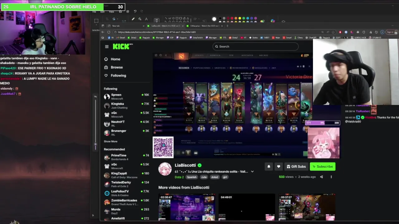This screenshot has height=224, width=399.
Task: Open Brunenger's channel in the sidebar
Action: click(x=126, y=133)
